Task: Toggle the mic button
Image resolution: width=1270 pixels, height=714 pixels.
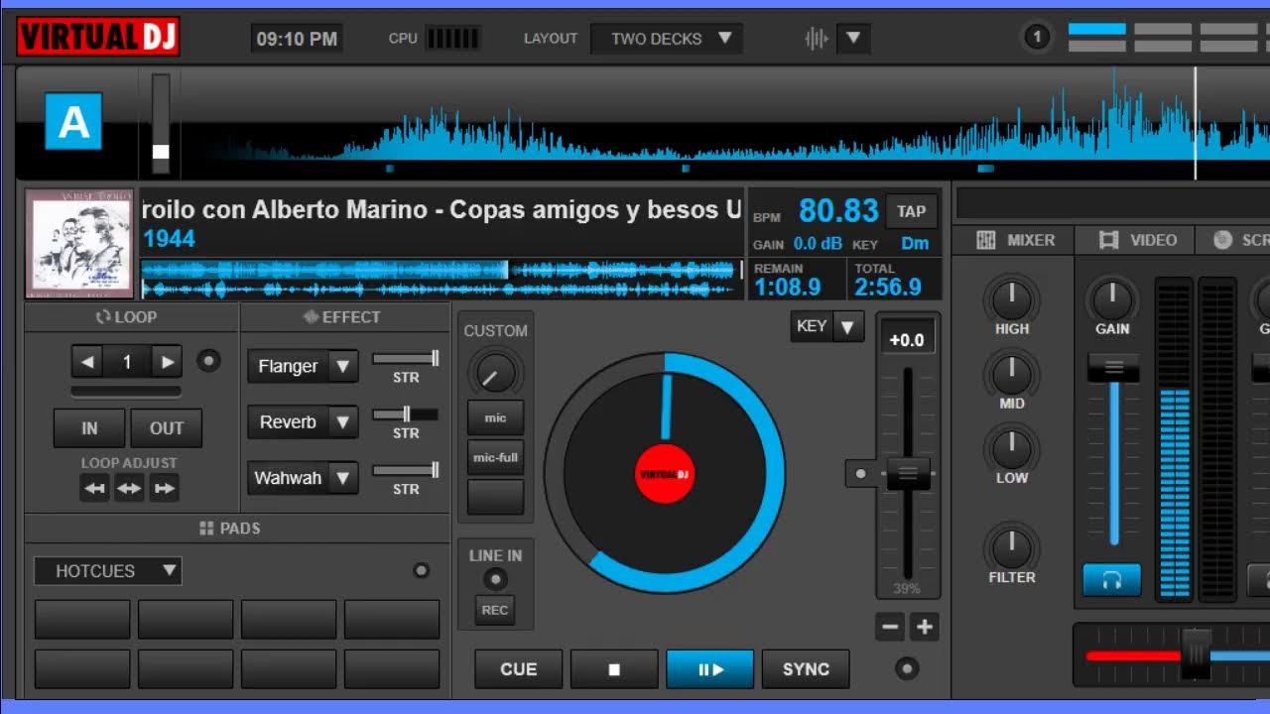Action: click(x=495, y=417)
